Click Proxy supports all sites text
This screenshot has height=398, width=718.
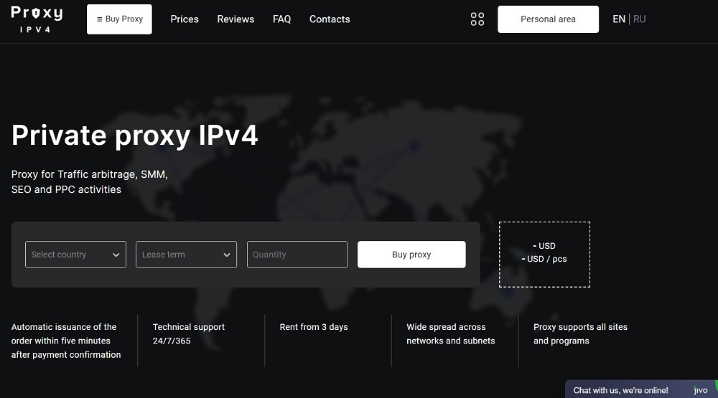(x=580, y=333)
